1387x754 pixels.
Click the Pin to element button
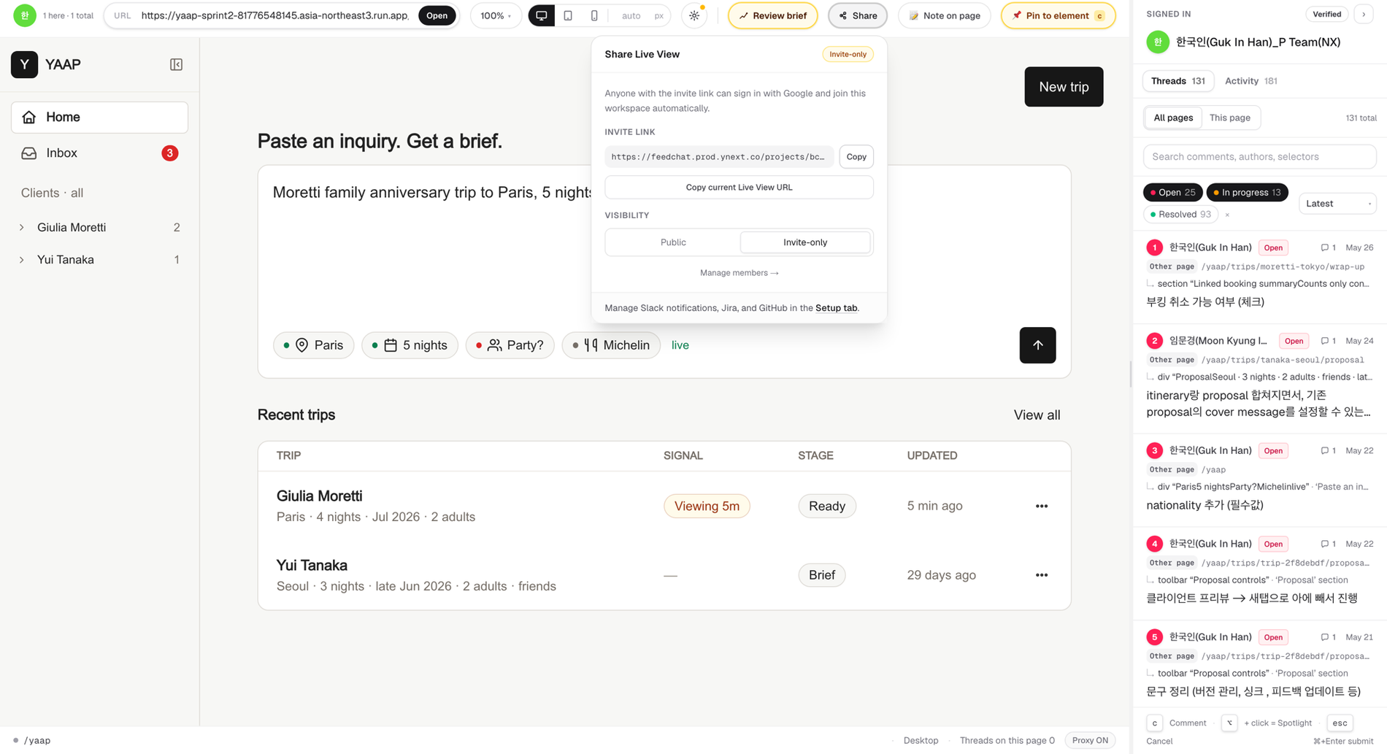pyautogui.click(x=1058, y=15)
